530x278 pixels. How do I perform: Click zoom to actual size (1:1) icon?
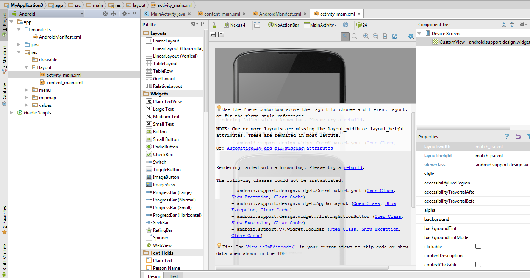point(355,36)
